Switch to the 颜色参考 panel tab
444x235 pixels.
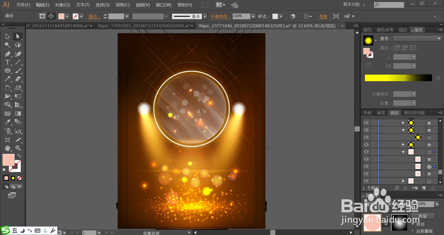(x=385, y=30)
